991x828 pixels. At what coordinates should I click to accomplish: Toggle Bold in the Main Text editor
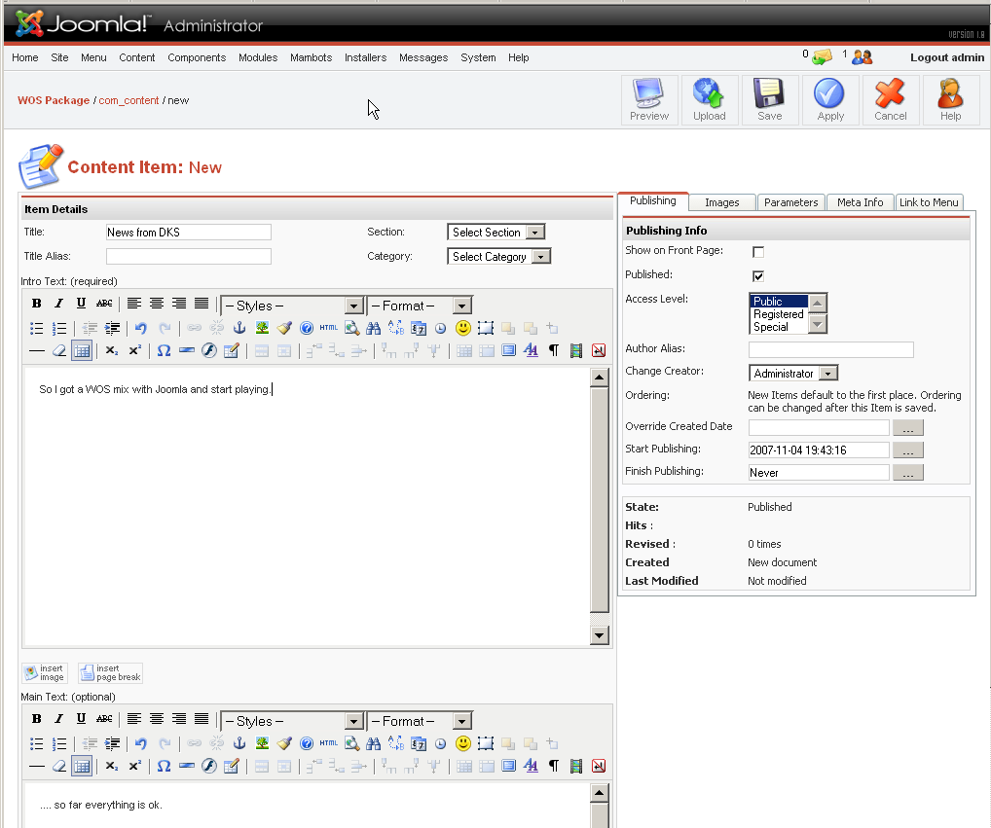[37, 719]
